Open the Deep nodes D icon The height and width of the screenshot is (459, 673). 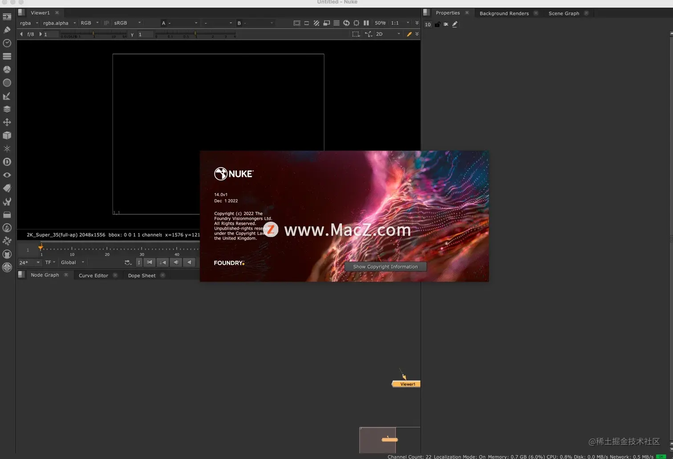(7, 162)
